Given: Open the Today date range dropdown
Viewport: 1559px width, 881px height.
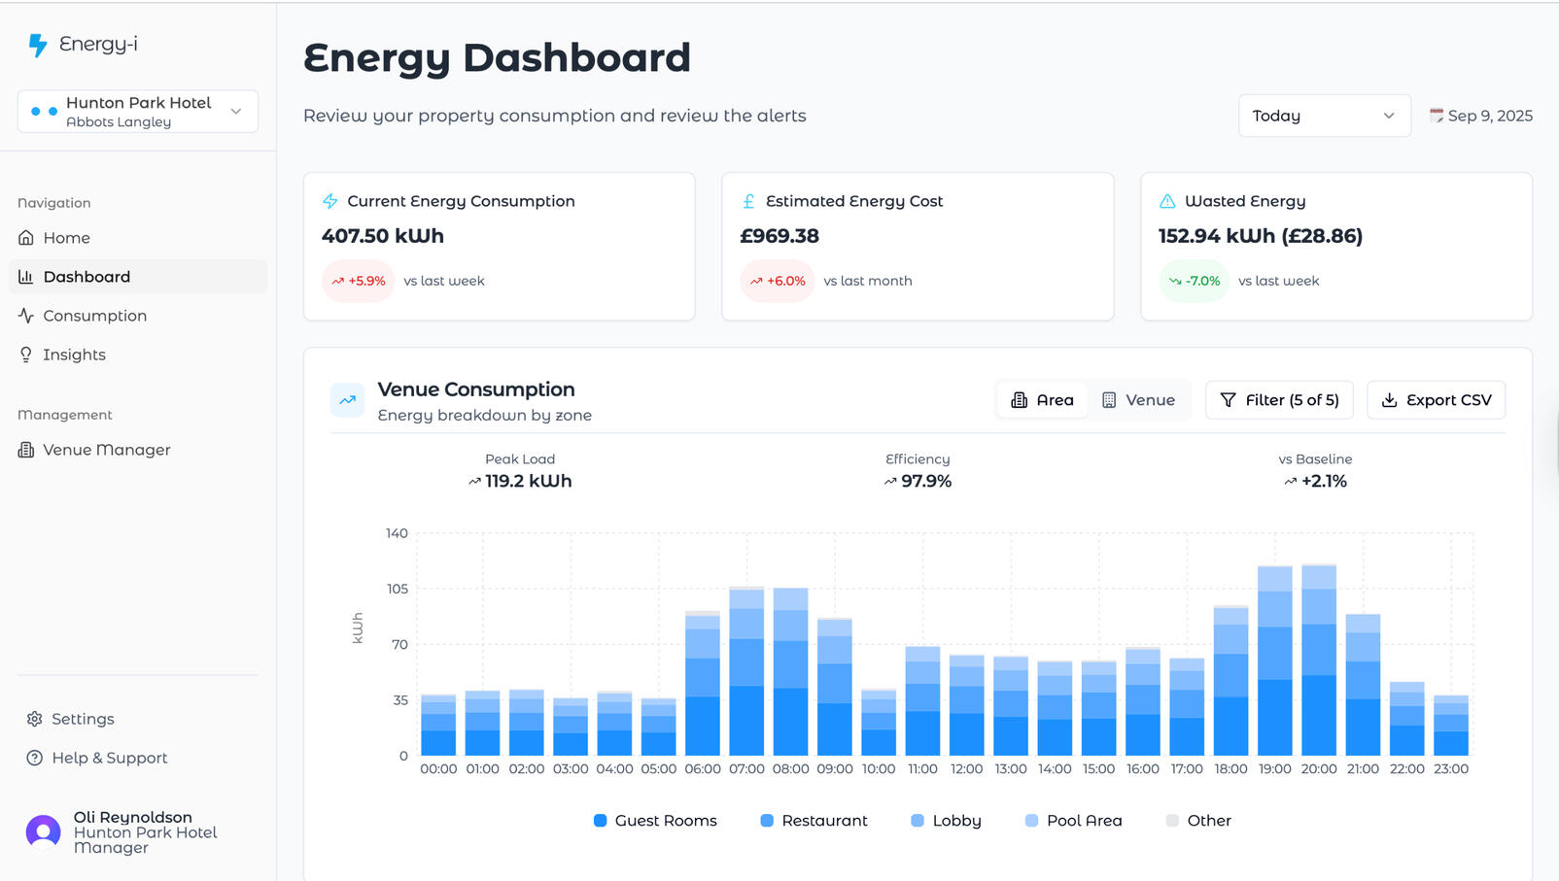Looking at the screenshot, I should click(1324, 116).
